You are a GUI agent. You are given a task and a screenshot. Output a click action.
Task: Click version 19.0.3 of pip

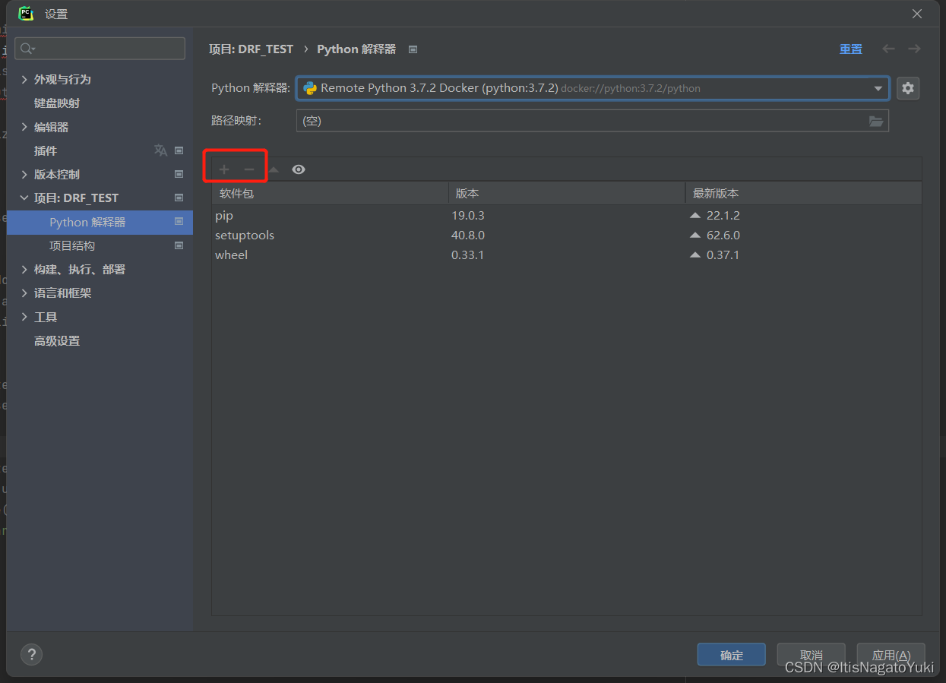click(467, 216)
